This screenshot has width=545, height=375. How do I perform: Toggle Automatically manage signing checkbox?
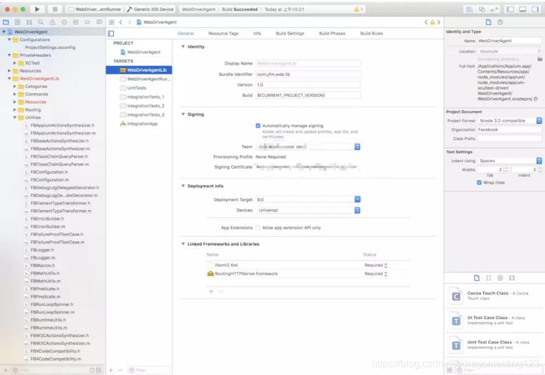258,126
